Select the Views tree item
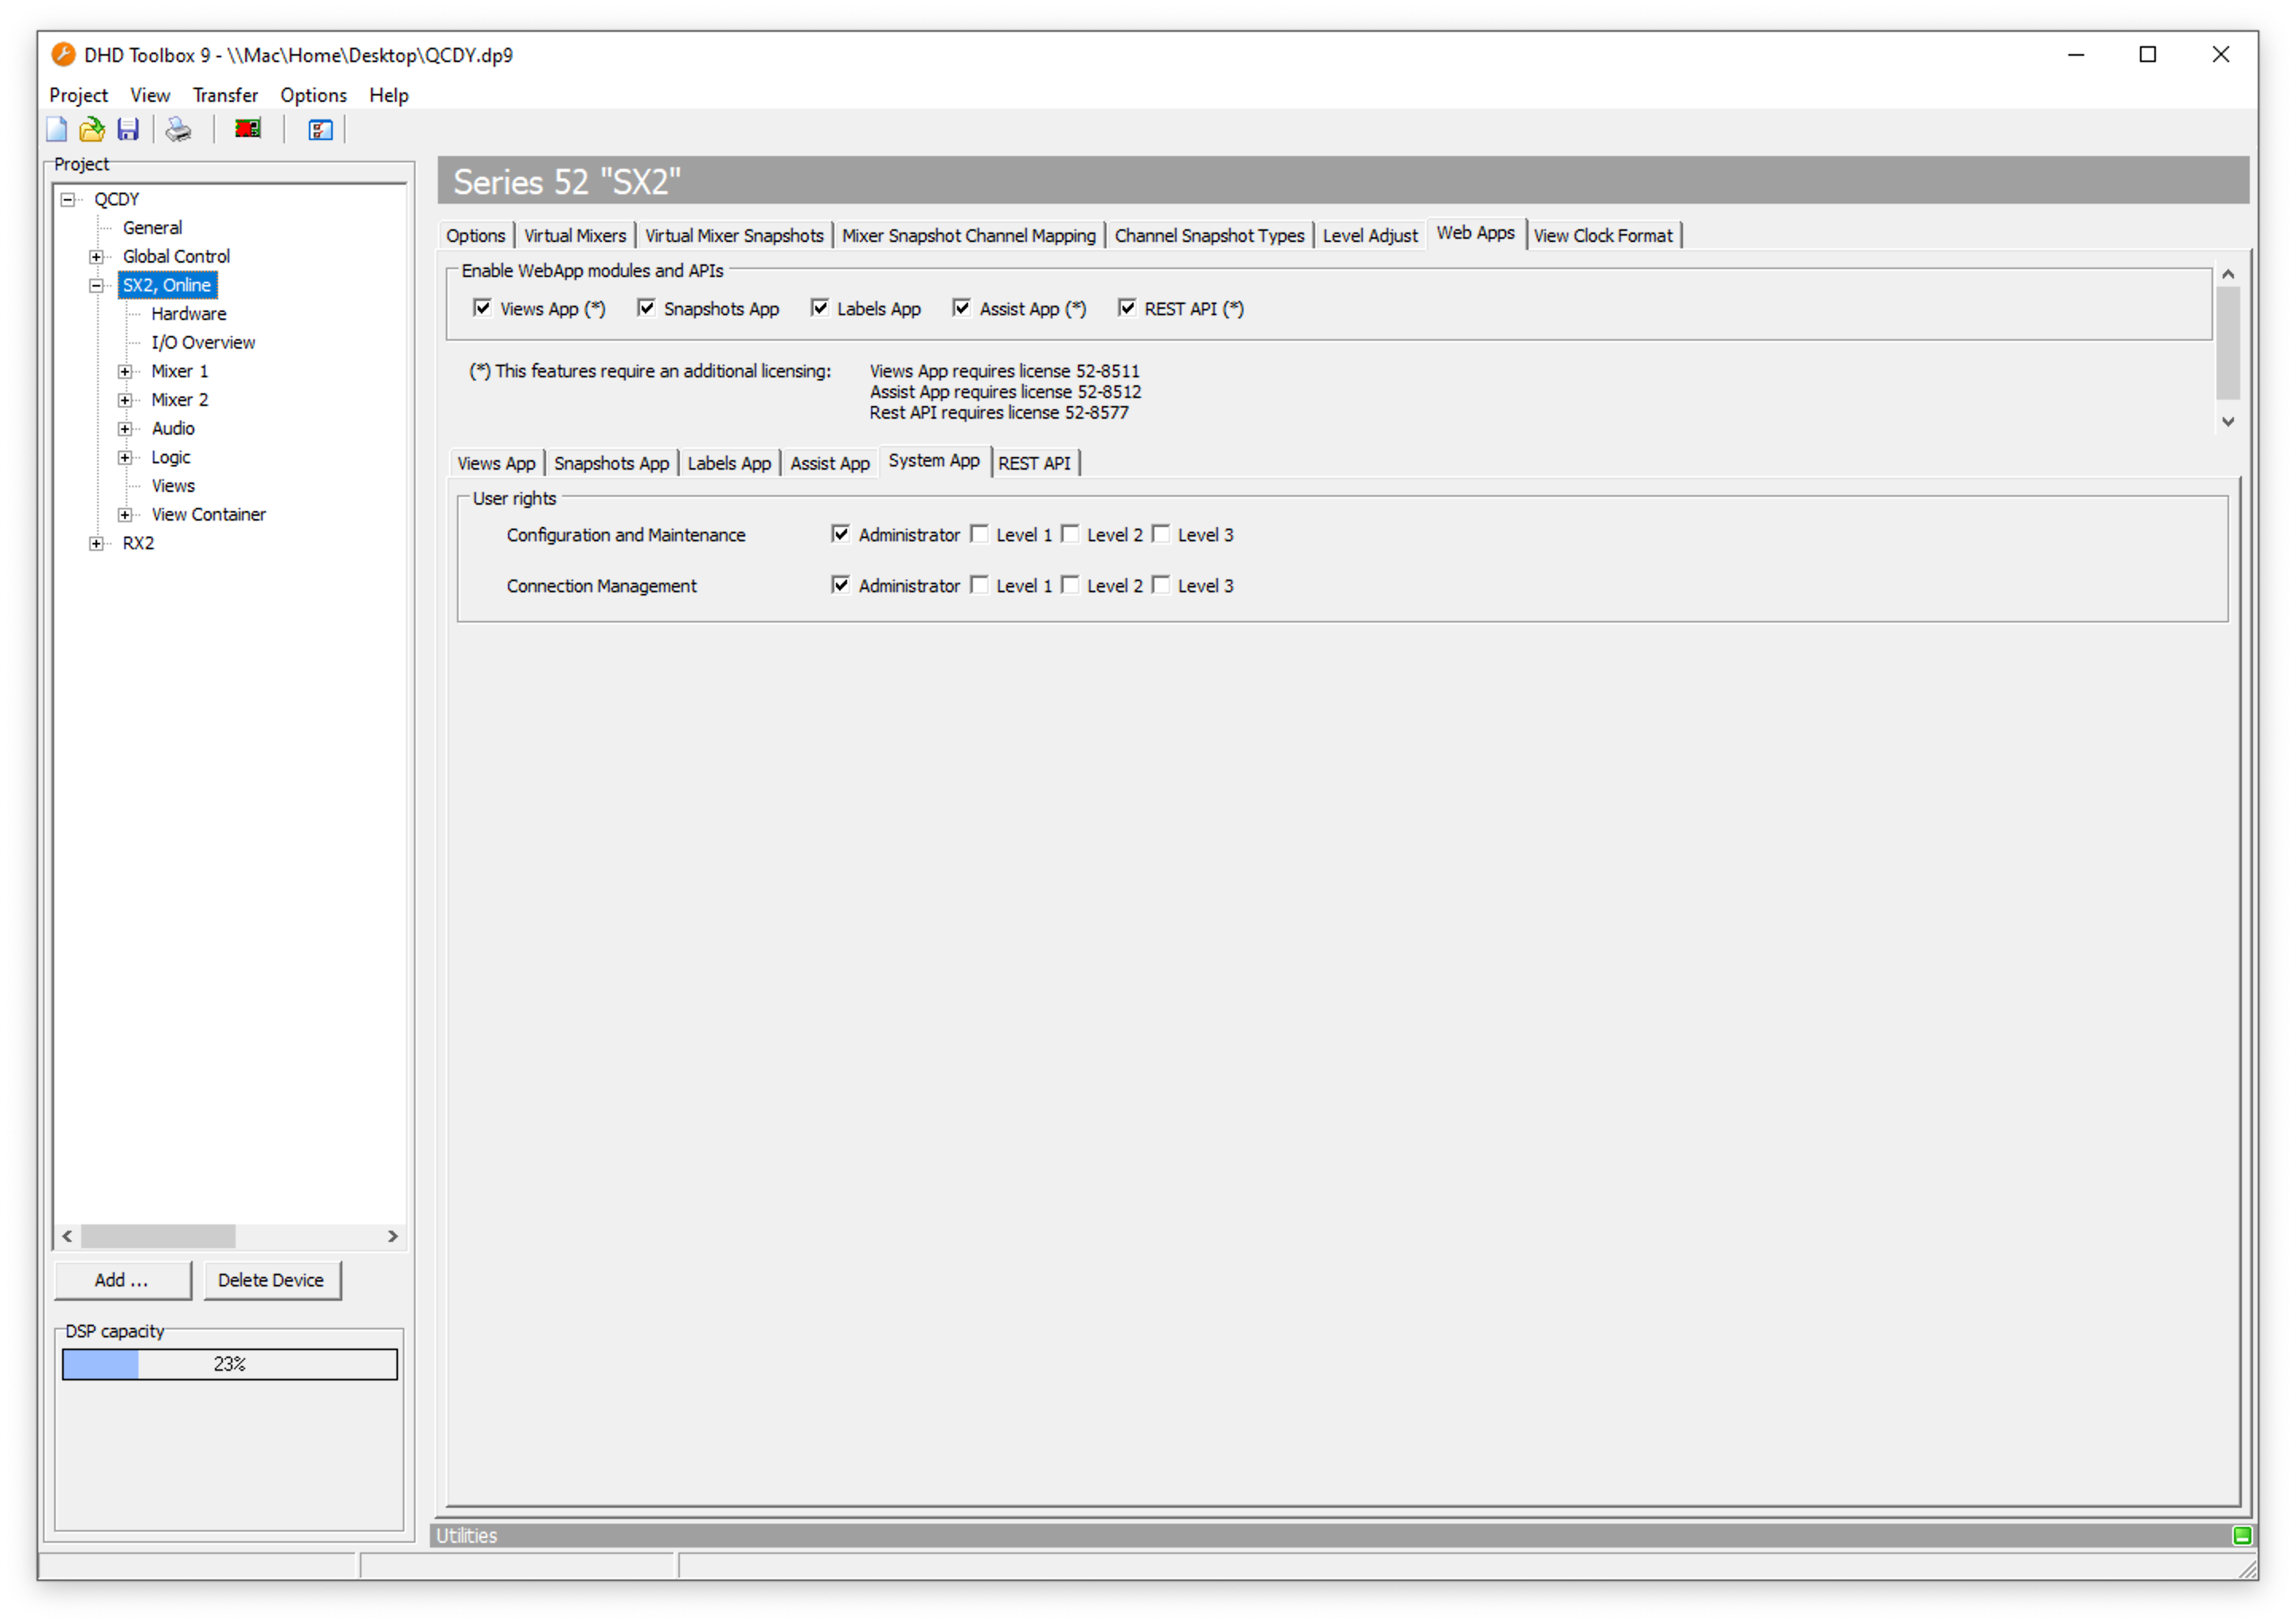 (x=173, y=486)
